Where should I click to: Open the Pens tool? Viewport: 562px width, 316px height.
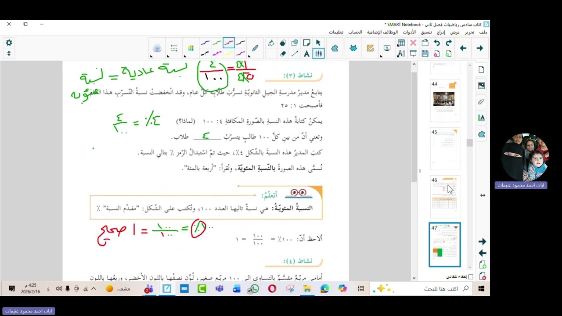[255, 48]
